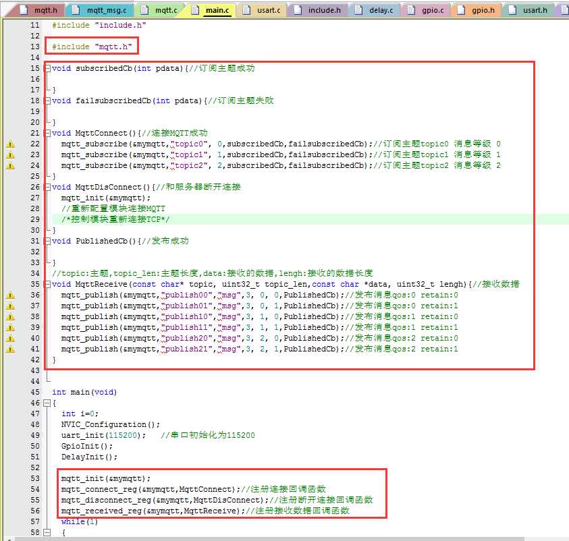This screenshot has width=569, height=541.
Task: Click the file icon on delay.c tab
Action: coord(358,10)
